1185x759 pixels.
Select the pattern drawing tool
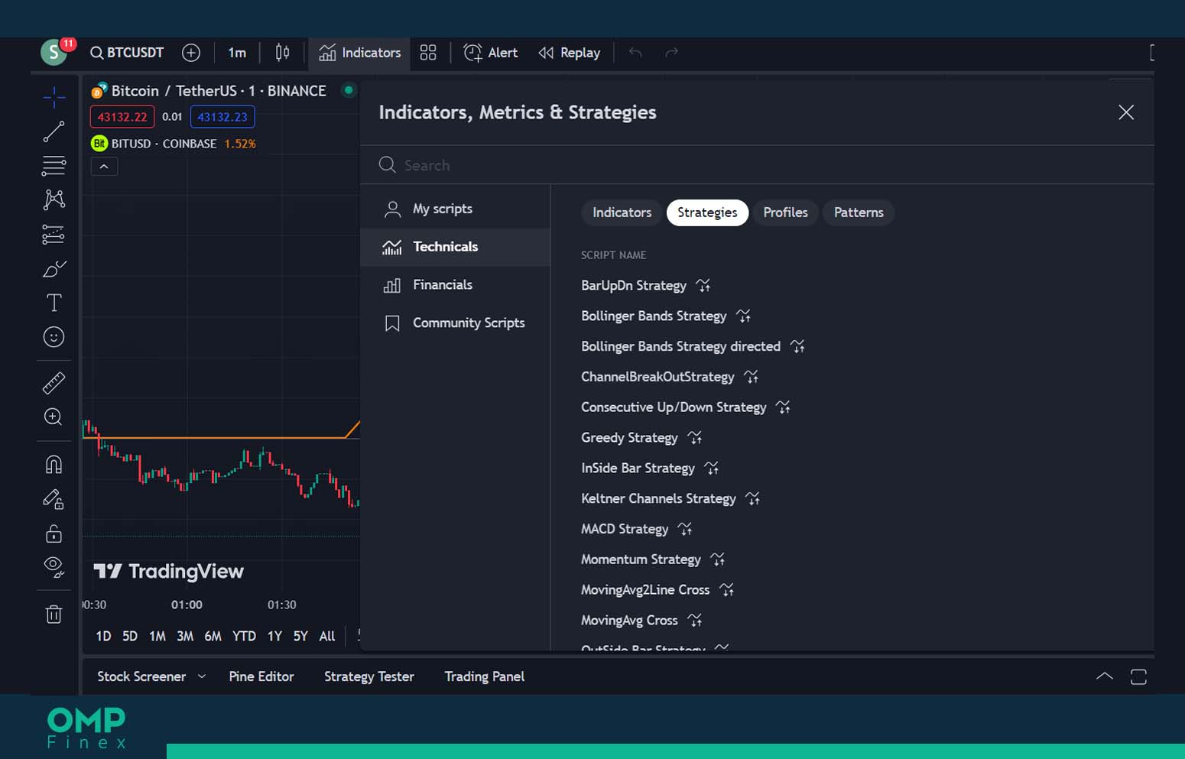click(54, 199)
